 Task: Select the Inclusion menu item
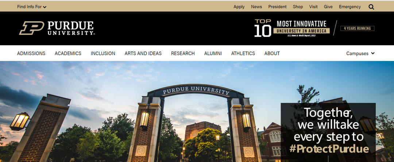point(103,54)
